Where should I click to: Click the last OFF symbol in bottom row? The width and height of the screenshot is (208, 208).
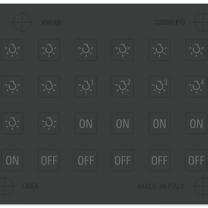tap(196, 160)
